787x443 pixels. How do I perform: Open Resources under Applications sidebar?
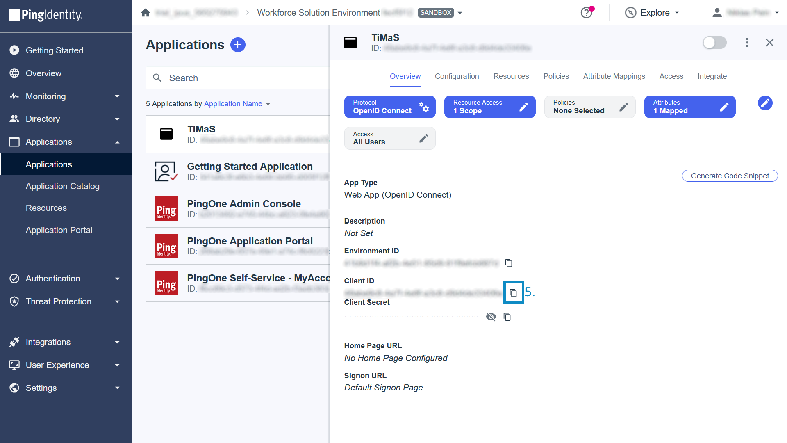[46, 208]
